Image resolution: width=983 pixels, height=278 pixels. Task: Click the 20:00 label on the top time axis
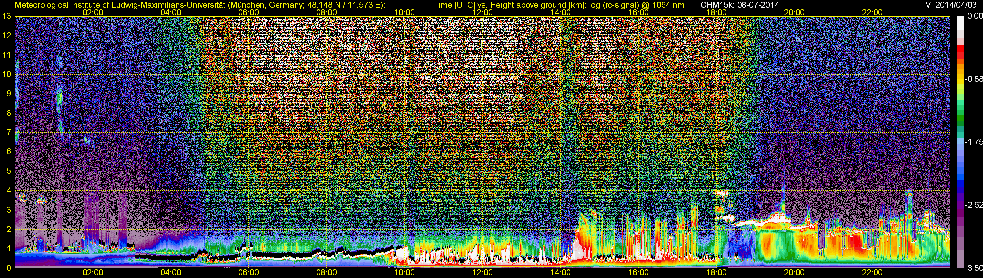(795, 12)
